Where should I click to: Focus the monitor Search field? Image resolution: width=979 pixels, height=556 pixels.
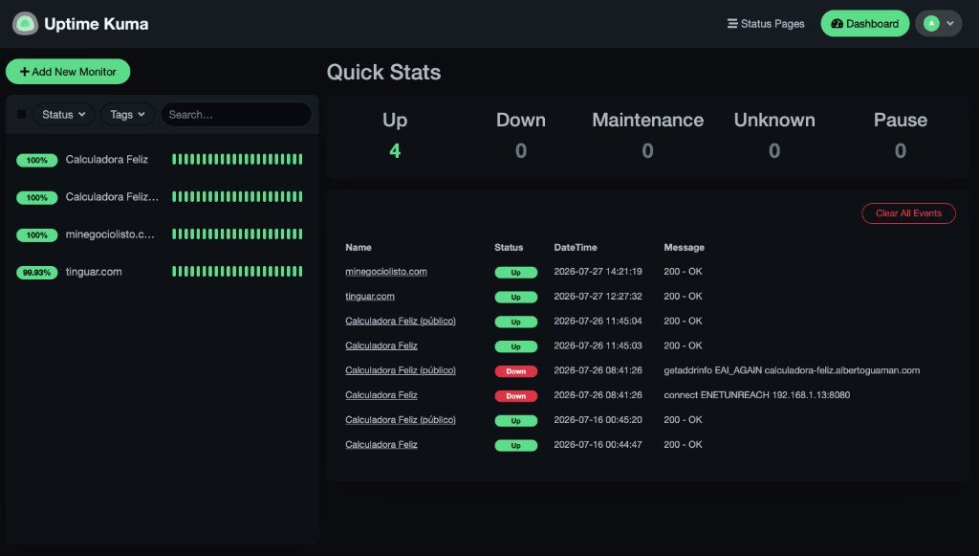coord(236,114)
